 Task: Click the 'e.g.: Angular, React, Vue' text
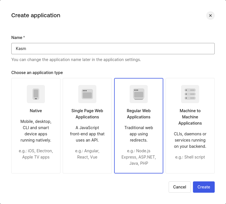point(87,154)
